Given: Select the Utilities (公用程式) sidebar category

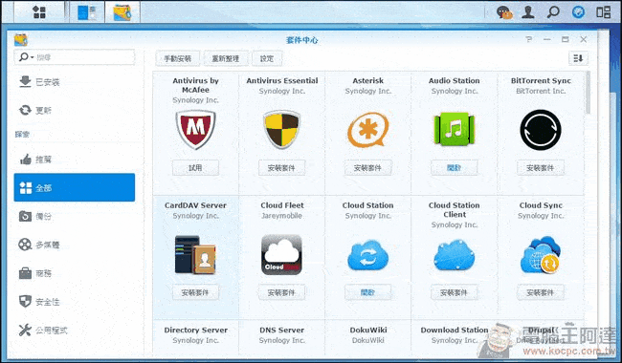Looking at the screenshot, I should point(75,330).
